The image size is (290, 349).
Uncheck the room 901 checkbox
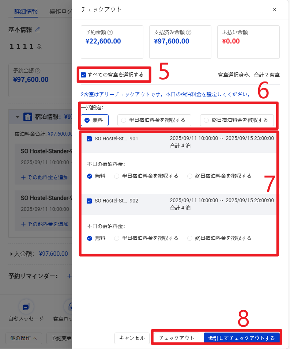tap(89, 139)
